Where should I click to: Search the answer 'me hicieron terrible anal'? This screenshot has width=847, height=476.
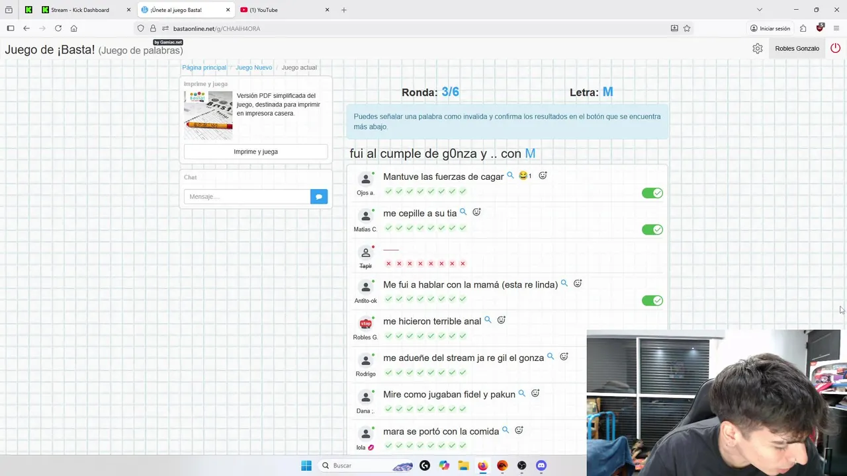[488, 320]
